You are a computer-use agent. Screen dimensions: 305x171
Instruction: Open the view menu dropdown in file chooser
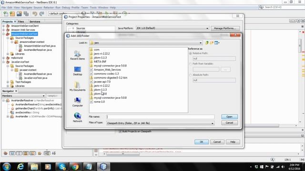(x=217, y=43)
